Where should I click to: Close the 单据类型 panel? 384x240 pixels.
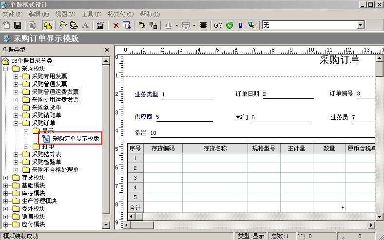107,50
